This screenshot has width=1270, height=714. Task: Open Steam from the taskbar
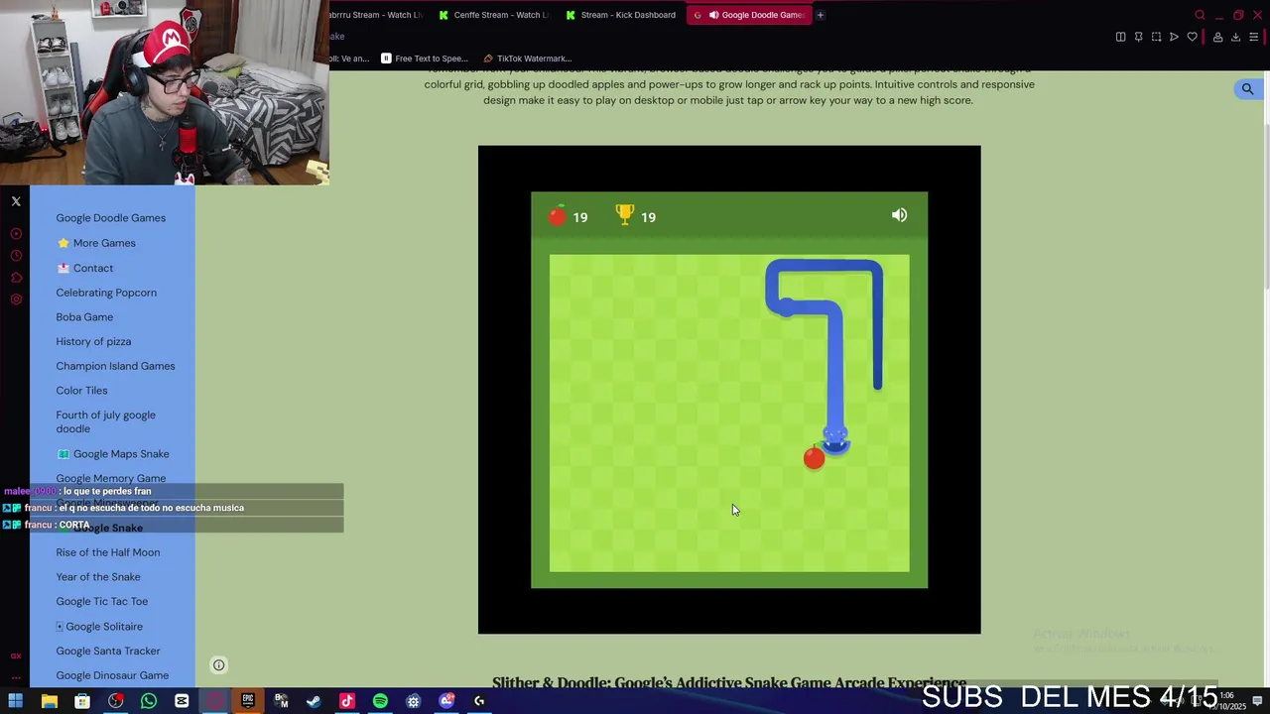point(314,701)
